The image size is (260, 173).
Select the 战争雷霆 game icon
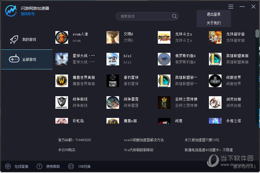click(113, 103)
